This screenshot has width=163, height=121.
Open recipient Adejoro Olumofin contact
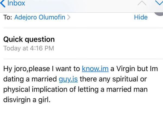40,17
